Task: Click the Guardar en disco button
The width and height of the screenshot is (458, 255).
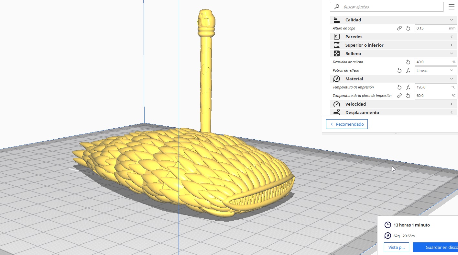Action: 435,247
